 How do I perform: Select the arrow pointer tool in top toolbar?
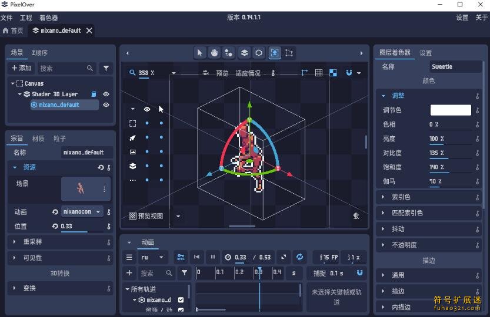coord(200,53)
